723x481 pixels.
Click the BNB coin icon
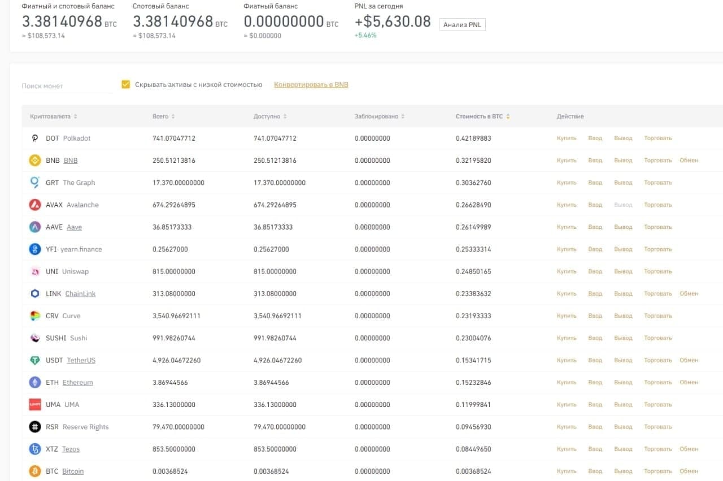click(x=35, y=161)
